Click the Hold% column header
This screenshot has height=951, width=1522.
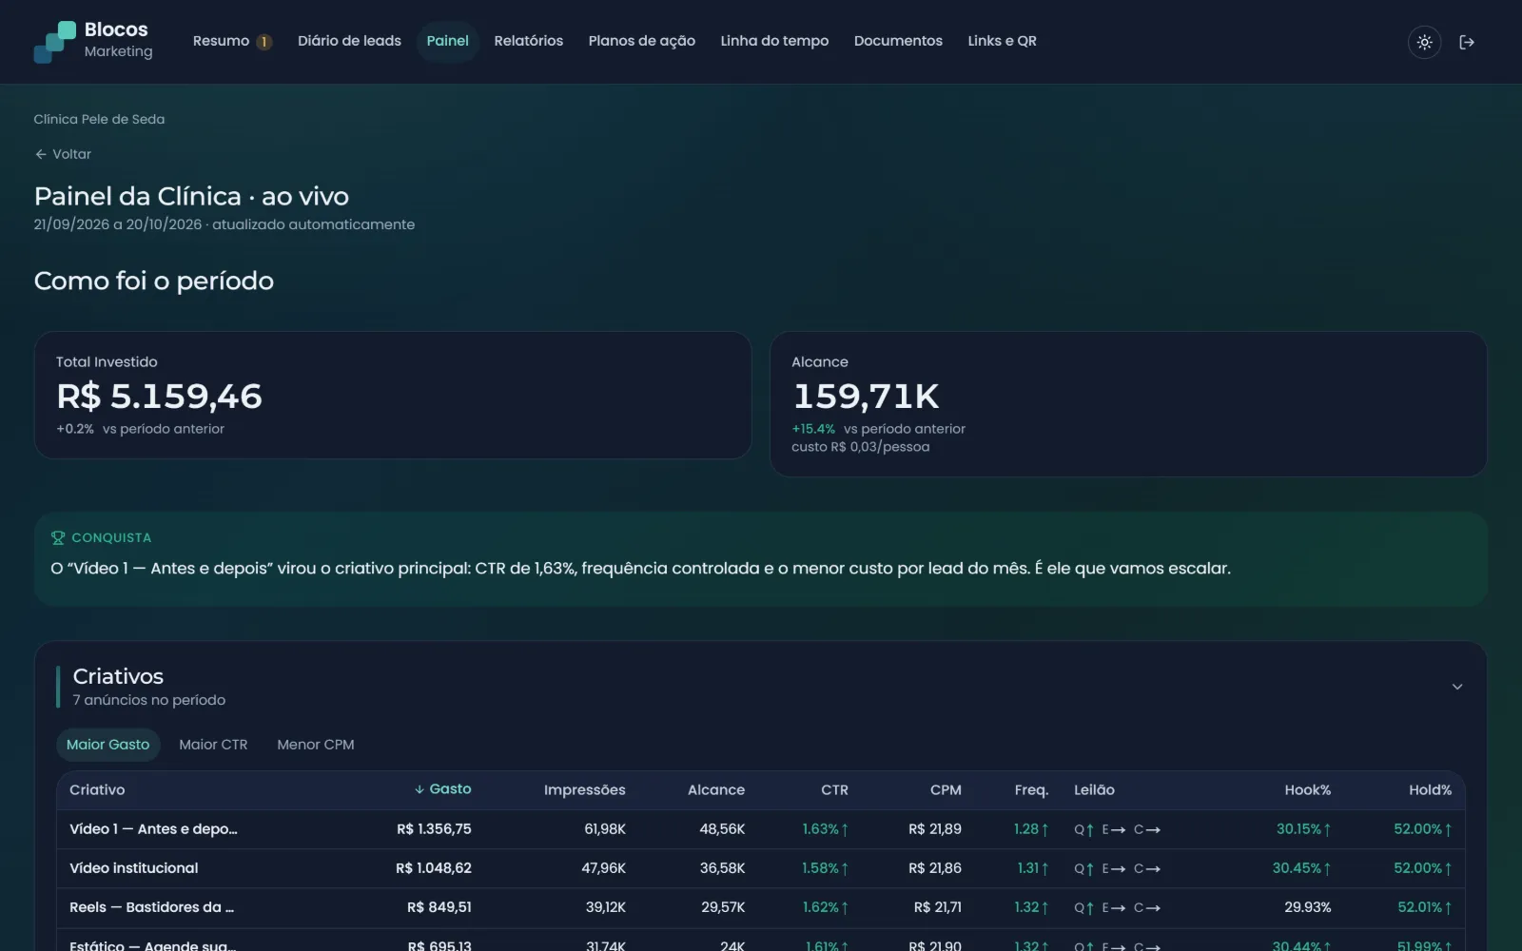1430,789
